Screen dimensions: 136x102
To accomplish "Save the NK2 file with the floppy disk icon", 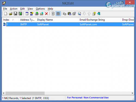I will [16, 14].
